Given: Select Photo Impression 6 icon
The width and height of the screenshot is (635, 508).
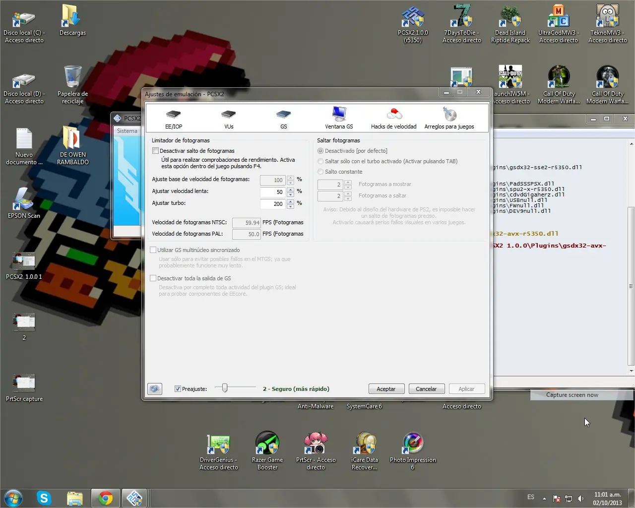Looking at the screenshot, I should [x=413, y=450].
